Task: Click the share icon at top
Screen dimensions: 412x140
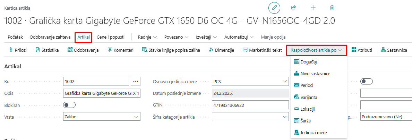Action: (293, 8)
